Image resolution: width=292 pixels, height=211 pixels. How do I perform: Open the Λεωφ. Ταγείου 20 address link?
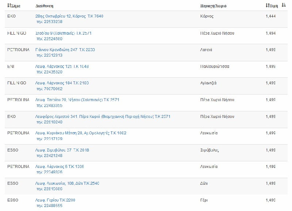[77, 100]
